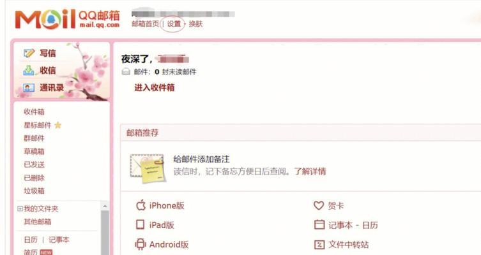Screen dimensions: 481x255
Task: Go to 邮箱首页 in the header
Action: point(146,24)
